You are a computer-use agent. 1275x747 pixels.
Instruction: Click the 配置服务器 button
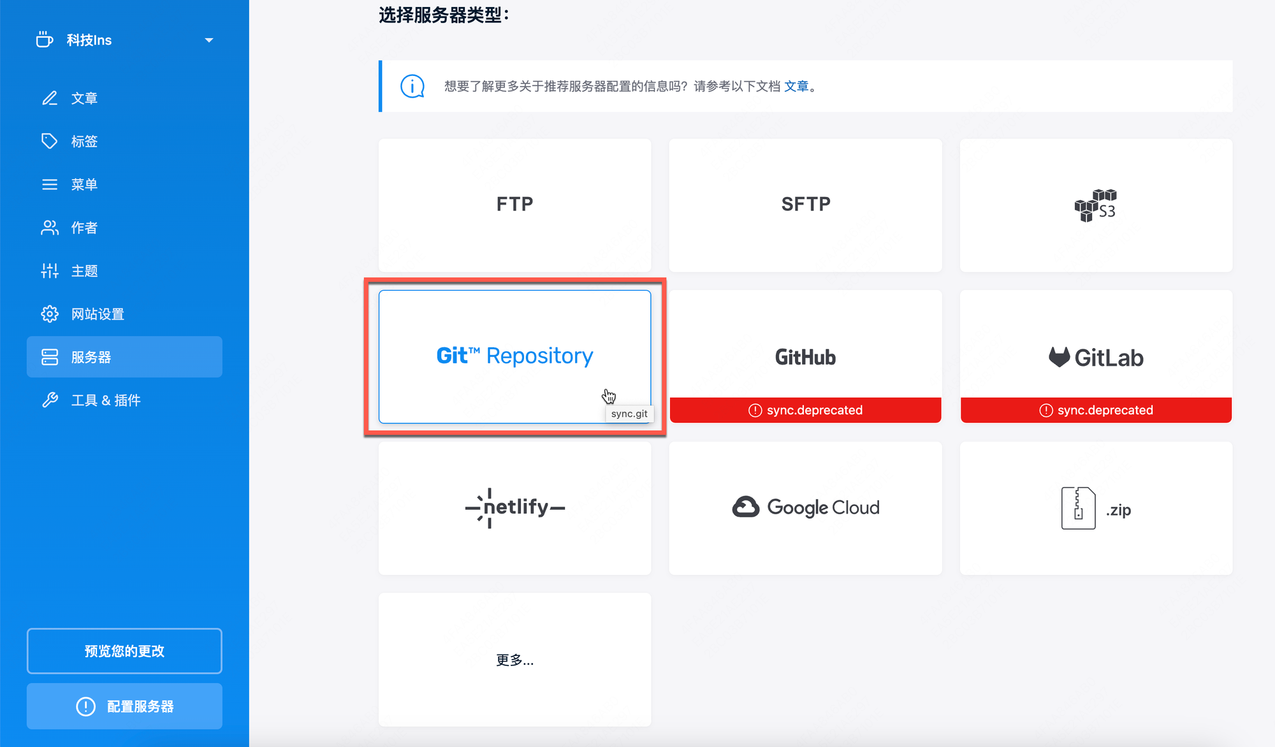pyautogui.click(x=124, y=706)
